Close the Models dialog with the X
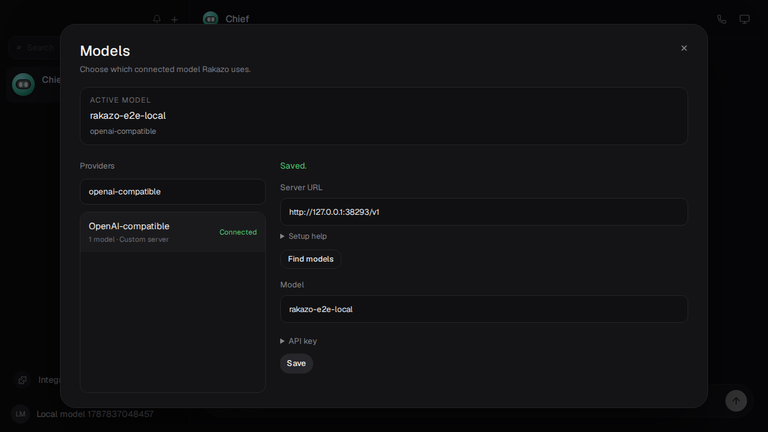Screen dimensions: 768x432 (684, 48)
